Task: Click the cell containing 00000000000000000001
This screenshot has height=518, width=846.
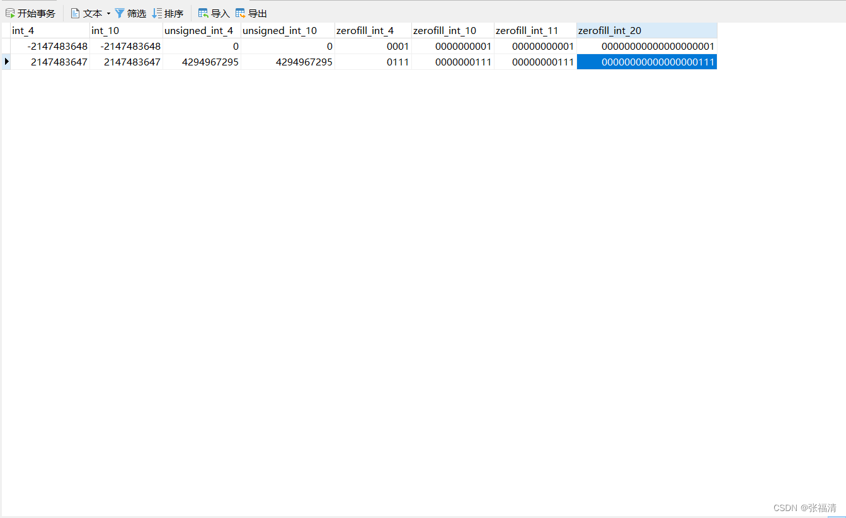Action: tap(647, 46)
